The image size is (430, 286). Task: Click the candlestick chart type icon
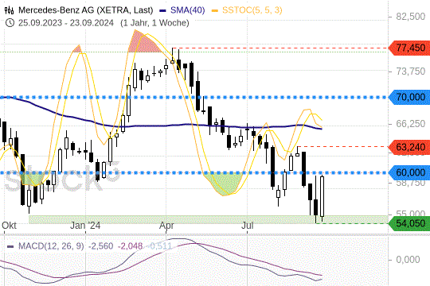(9, 10)
